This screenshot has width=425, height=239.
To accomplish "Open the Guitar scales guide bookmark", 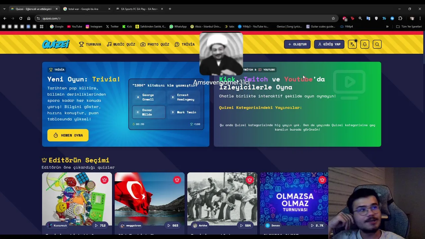I will click(x=321, y=27).
